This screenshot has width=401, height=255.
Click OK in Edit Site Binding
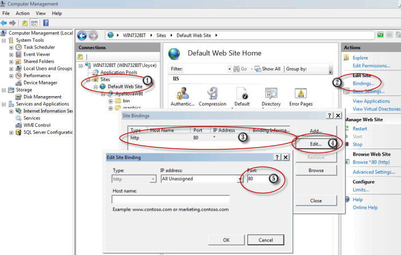coord(226,240)
